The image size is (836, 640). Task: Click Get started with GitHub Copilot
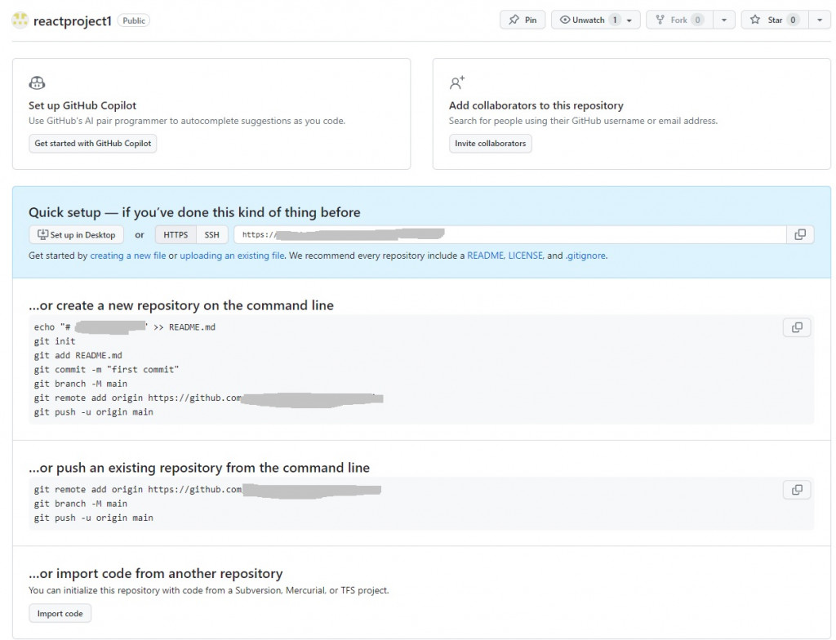93,144
